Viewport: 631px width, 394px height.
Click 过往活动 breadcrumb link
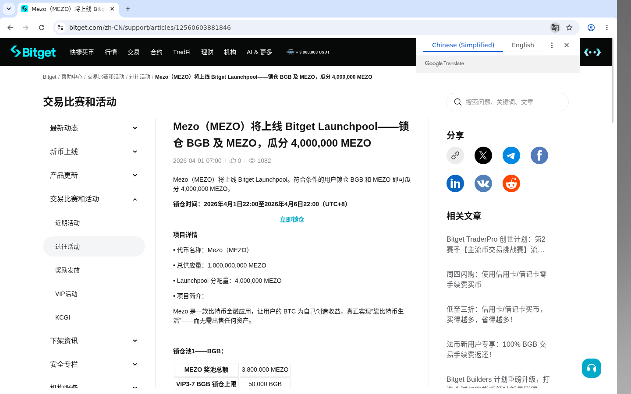139,77
